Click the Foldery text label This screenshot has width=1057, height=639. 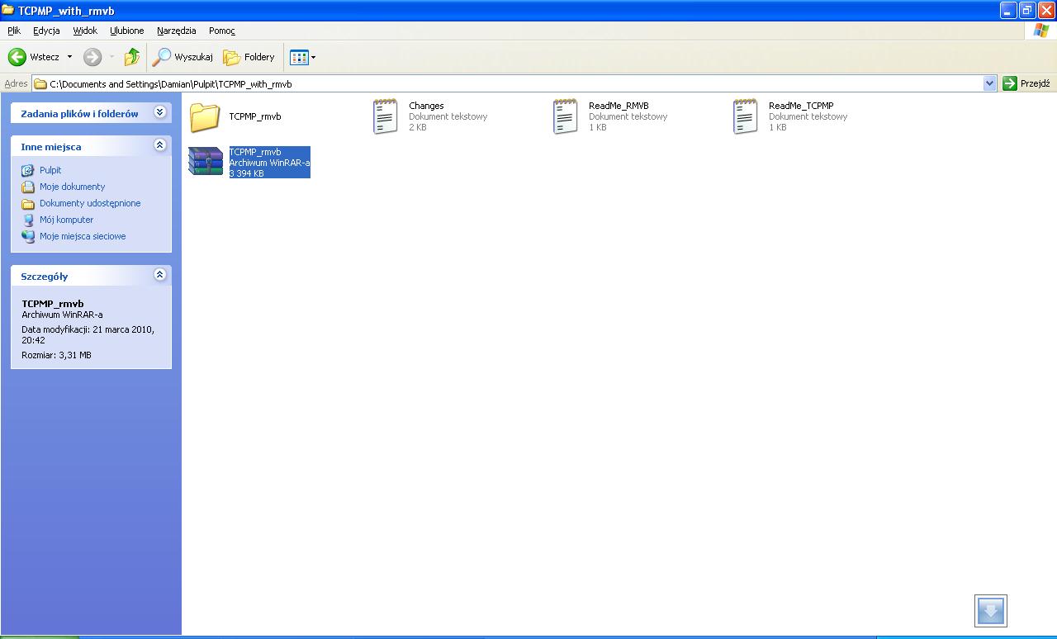(x=259, y=57)
